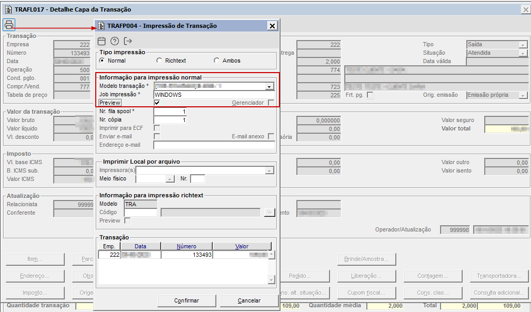Sort by Emp. column header

pos(109,246)
